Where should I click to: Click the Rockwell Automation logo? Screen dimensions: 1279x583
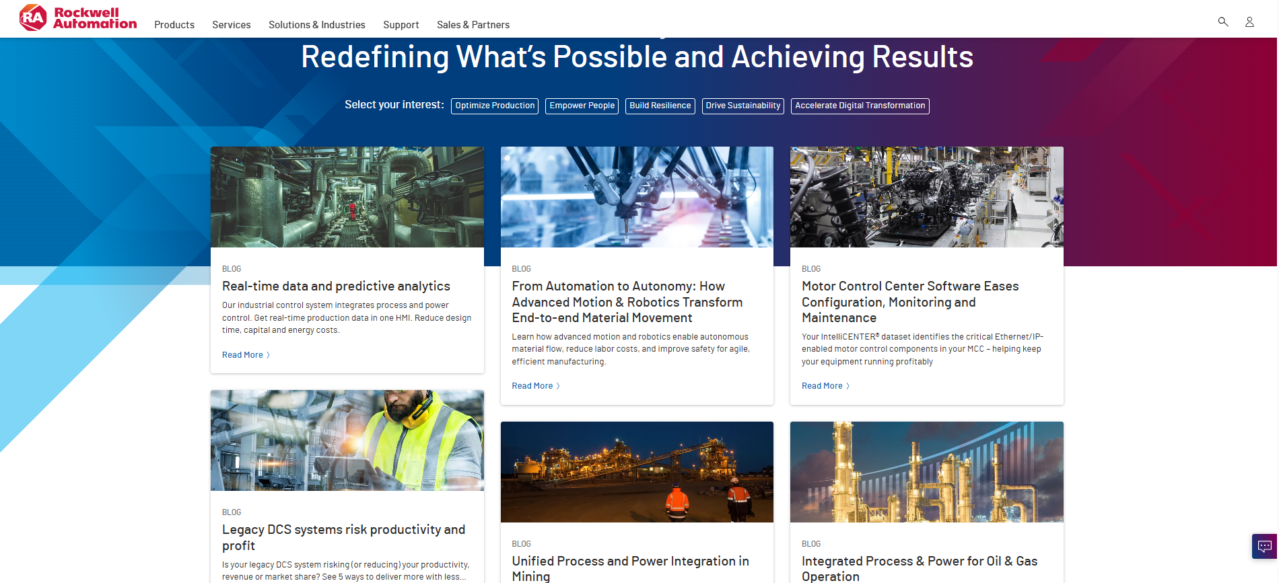pos(78,18)
